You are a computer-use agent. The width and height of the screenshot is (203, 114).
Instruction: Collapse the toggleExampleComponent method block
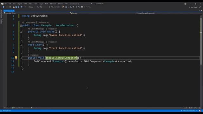pyautogui.click(x=21, y=58)
